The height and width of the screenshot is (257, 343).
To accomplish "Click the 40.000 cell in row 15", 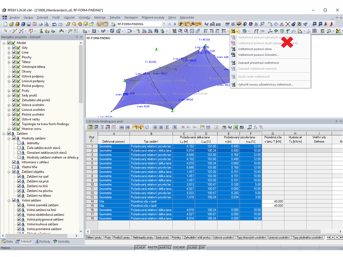I will coord(273,206).
